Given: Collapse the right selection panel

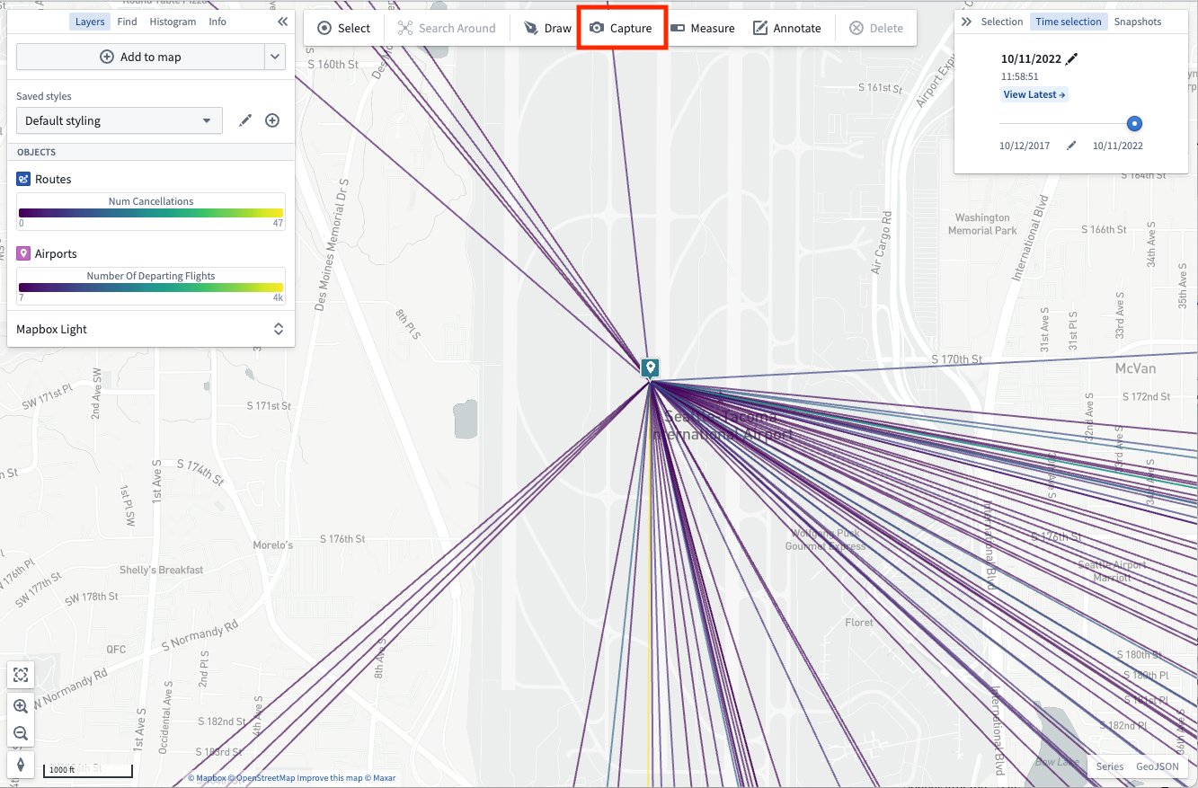Looking at the screenshot, I should [966, 22].
